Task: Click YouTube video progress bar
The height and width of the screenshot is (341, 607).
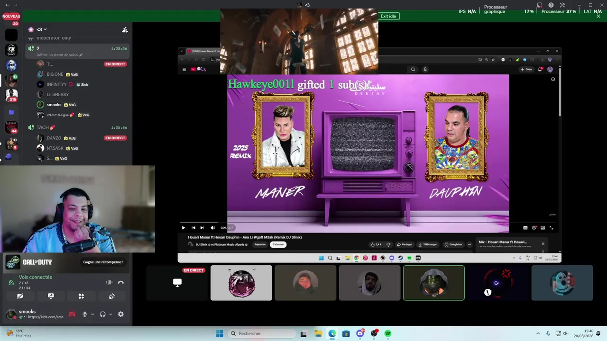Action: (368, 222)
